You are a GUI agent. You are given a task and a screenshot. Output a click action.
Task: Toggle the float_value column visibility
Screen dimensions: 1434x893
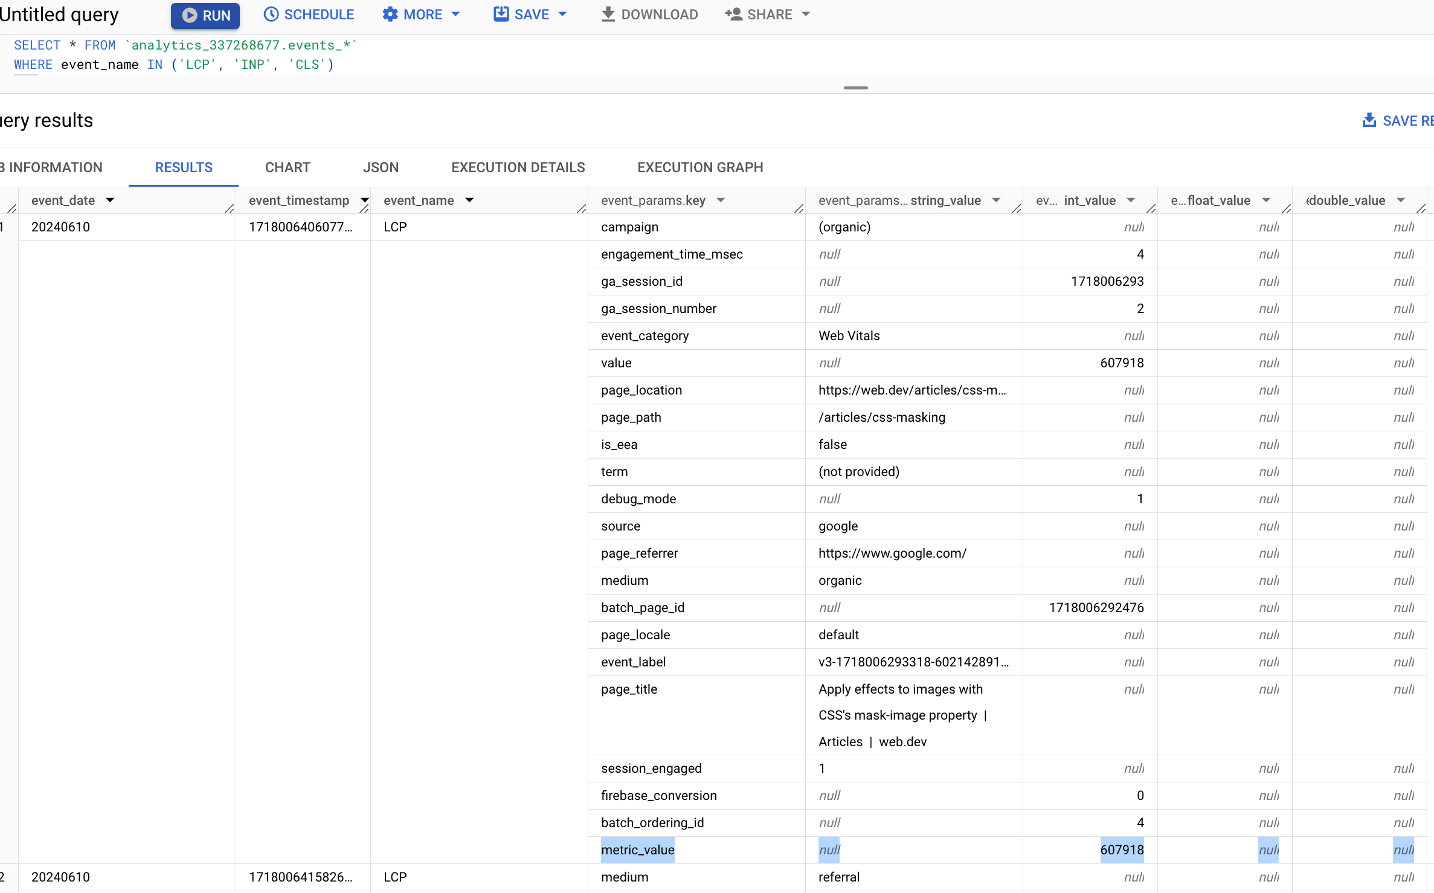(1265, 199)
